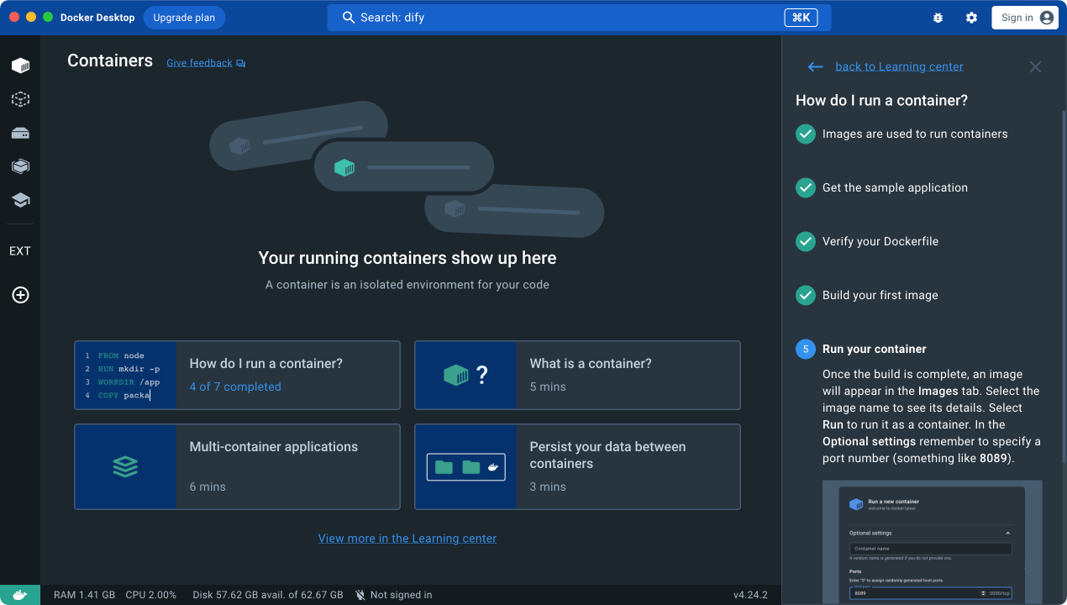Screen dimensions: 1067x605
Task: Click the 4 of 7 completed progress text
Action: coord(235,387)
